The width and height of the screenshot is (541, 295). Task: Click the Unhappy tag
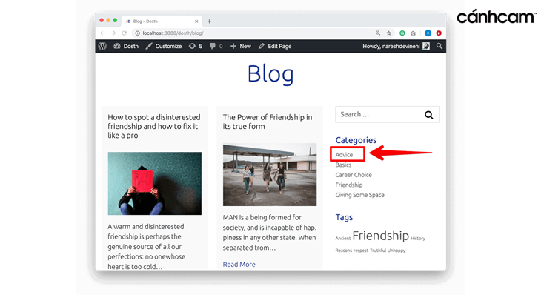click(396, 251)
